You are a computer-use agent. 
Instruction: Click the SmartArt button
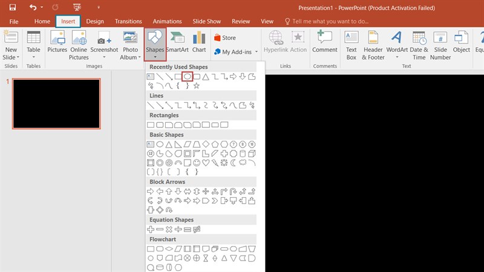[x=177, y=42]
